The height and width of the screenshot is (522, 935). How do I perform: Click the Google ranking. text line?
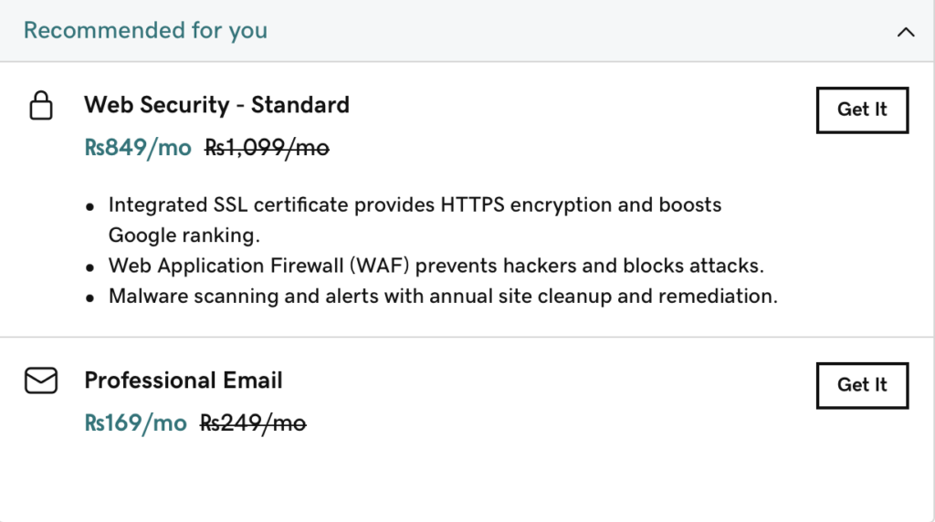[184, 235]
